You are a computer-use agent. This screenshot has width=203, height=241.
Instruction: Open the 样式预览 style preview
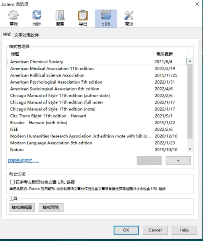[51, 208]
